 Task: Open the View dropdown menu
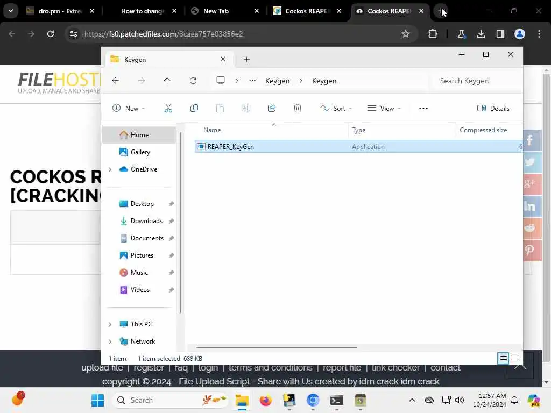pos(384,108)
